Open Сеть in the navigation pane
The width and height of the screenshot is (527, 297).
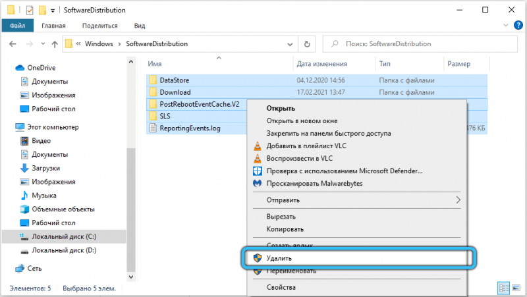(28, 269)
